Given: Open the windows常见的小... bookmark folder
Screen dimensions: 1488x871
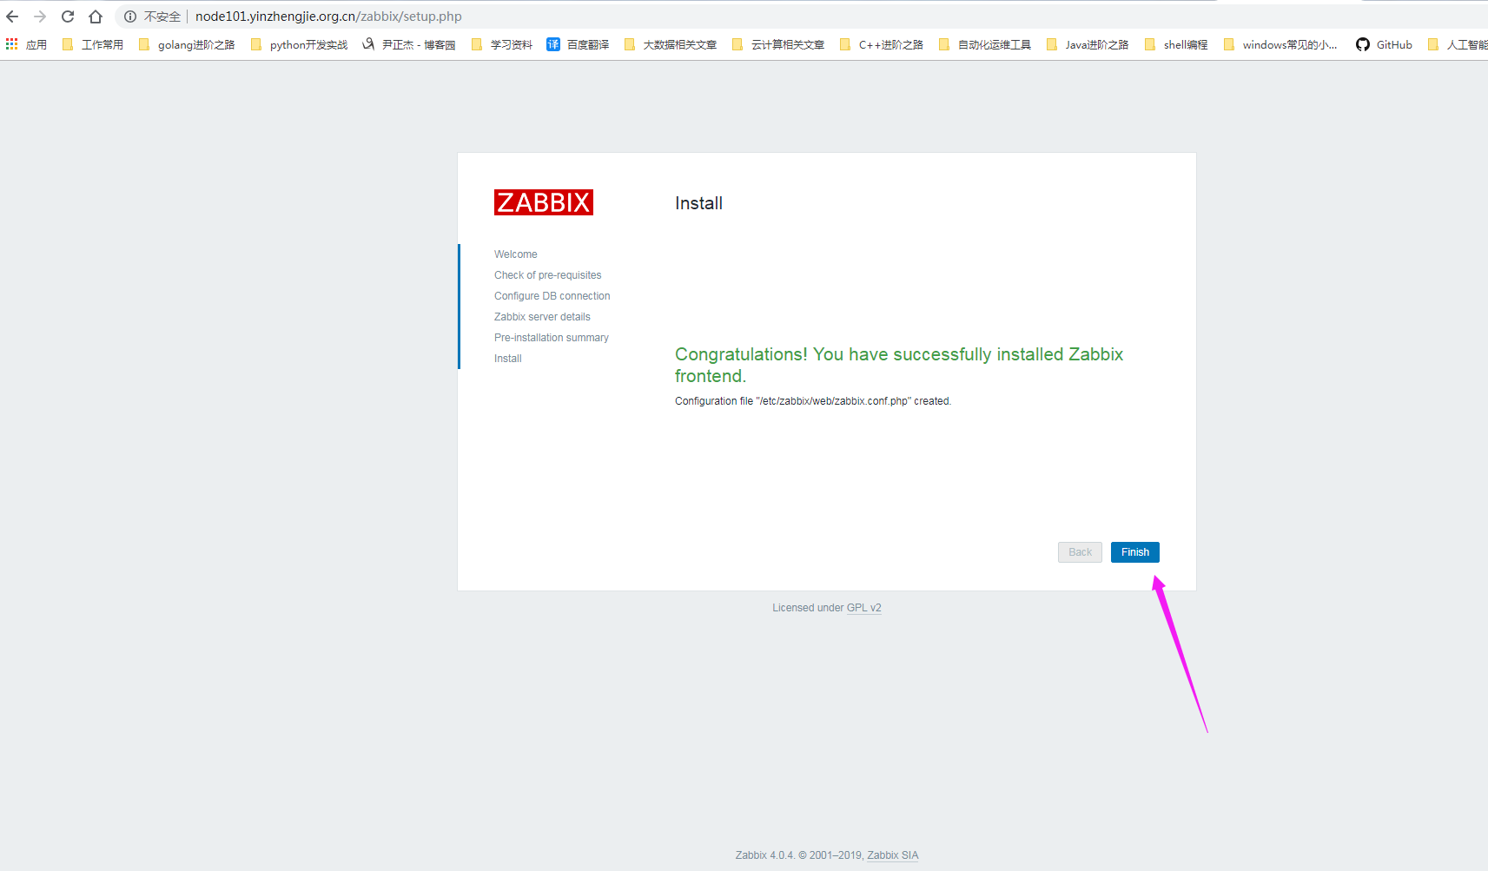Looking at the screenshot, I should [1280, 44].
